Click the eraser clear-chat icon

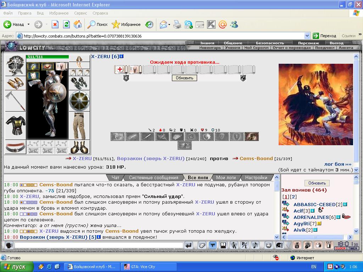[x=202, y=245]
